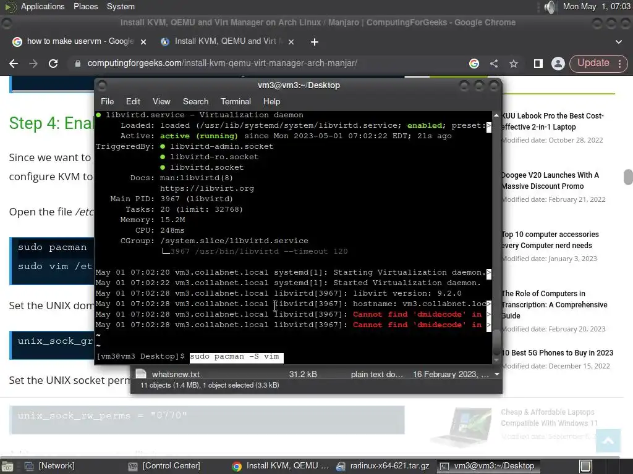Click the share page icon

pos(494,64)
